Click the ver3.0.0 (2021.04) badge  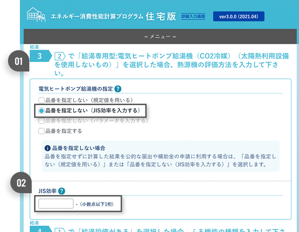(238, 17)
